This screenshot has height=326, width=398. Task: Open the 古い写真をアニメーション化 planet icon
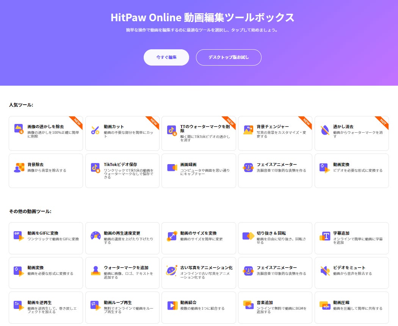pyautogui.click(x=172, y=271)
